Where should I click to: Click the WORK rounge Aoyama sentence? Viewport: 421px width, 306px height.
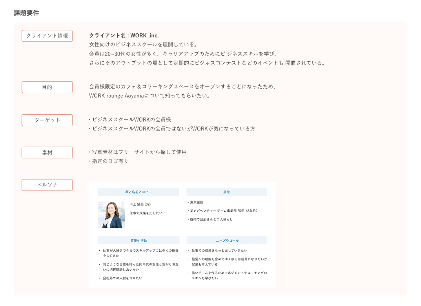click(x=150, y=95)
